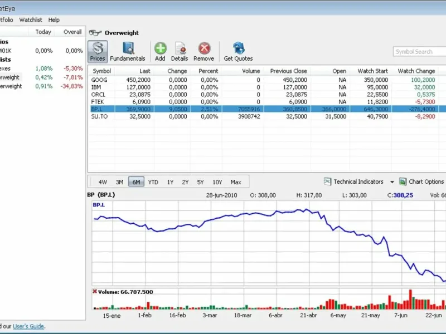The height and width of the screenshot is (334, 446).
Task: Switch the chart to YTD range
Action: [x=153, y=182]
